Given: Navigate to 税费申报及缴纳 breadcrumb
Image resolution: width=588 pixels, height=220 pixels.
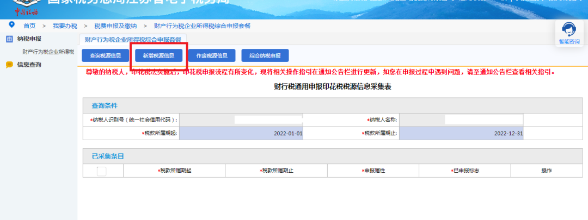Looking at the screenshot, I should point(115,26).
